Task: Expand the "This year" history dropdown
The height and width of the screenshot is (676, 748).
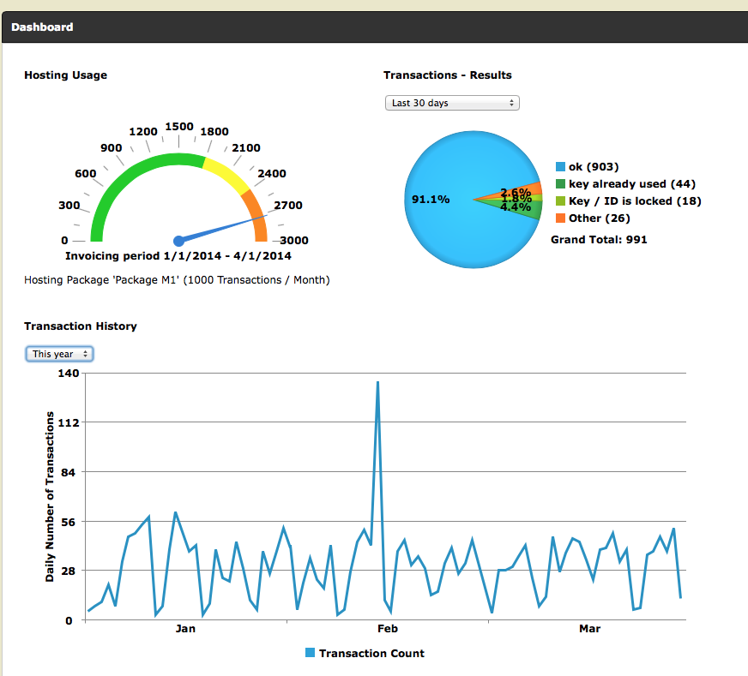Action: [x=58, y=354]
